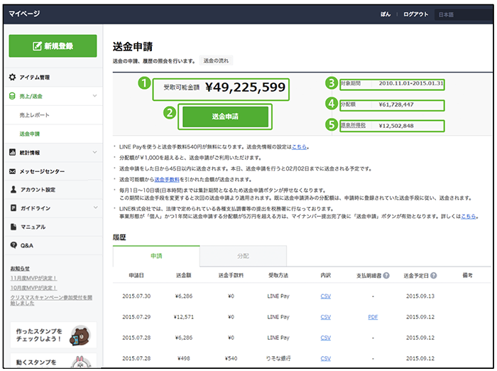Click the 2010.11.01-2015.01.31 period value
Screen dimensions: 497x371
click(411, 83)
